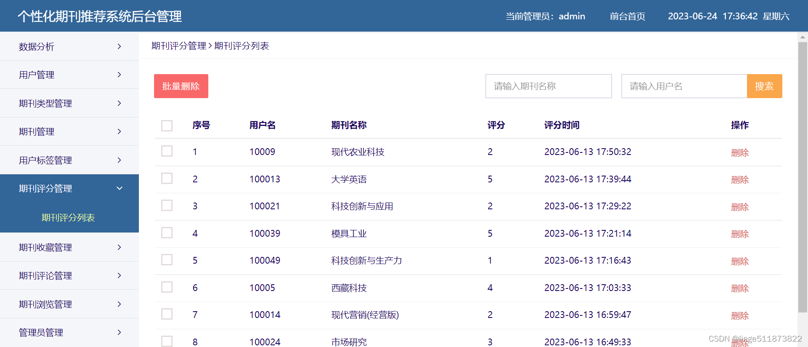This screenshot has height=347, width=808.
Task: Select the 期刊评分管理 sidebar label
Action: pos(45,189)
